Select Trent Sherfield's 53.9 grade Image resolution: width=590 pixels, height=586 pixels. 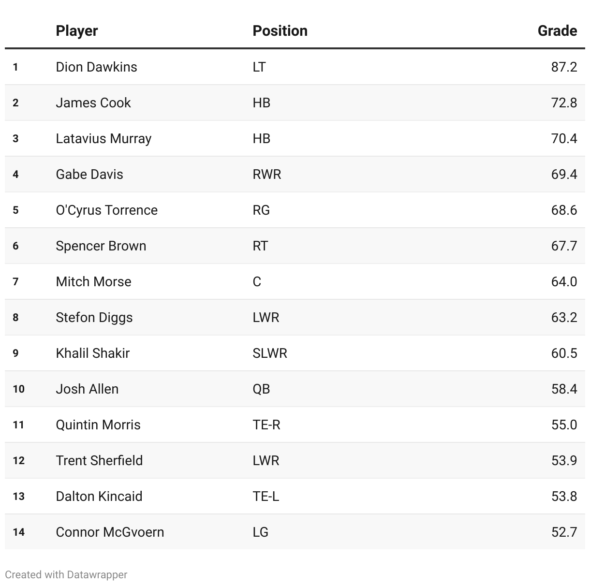(564, 460)
